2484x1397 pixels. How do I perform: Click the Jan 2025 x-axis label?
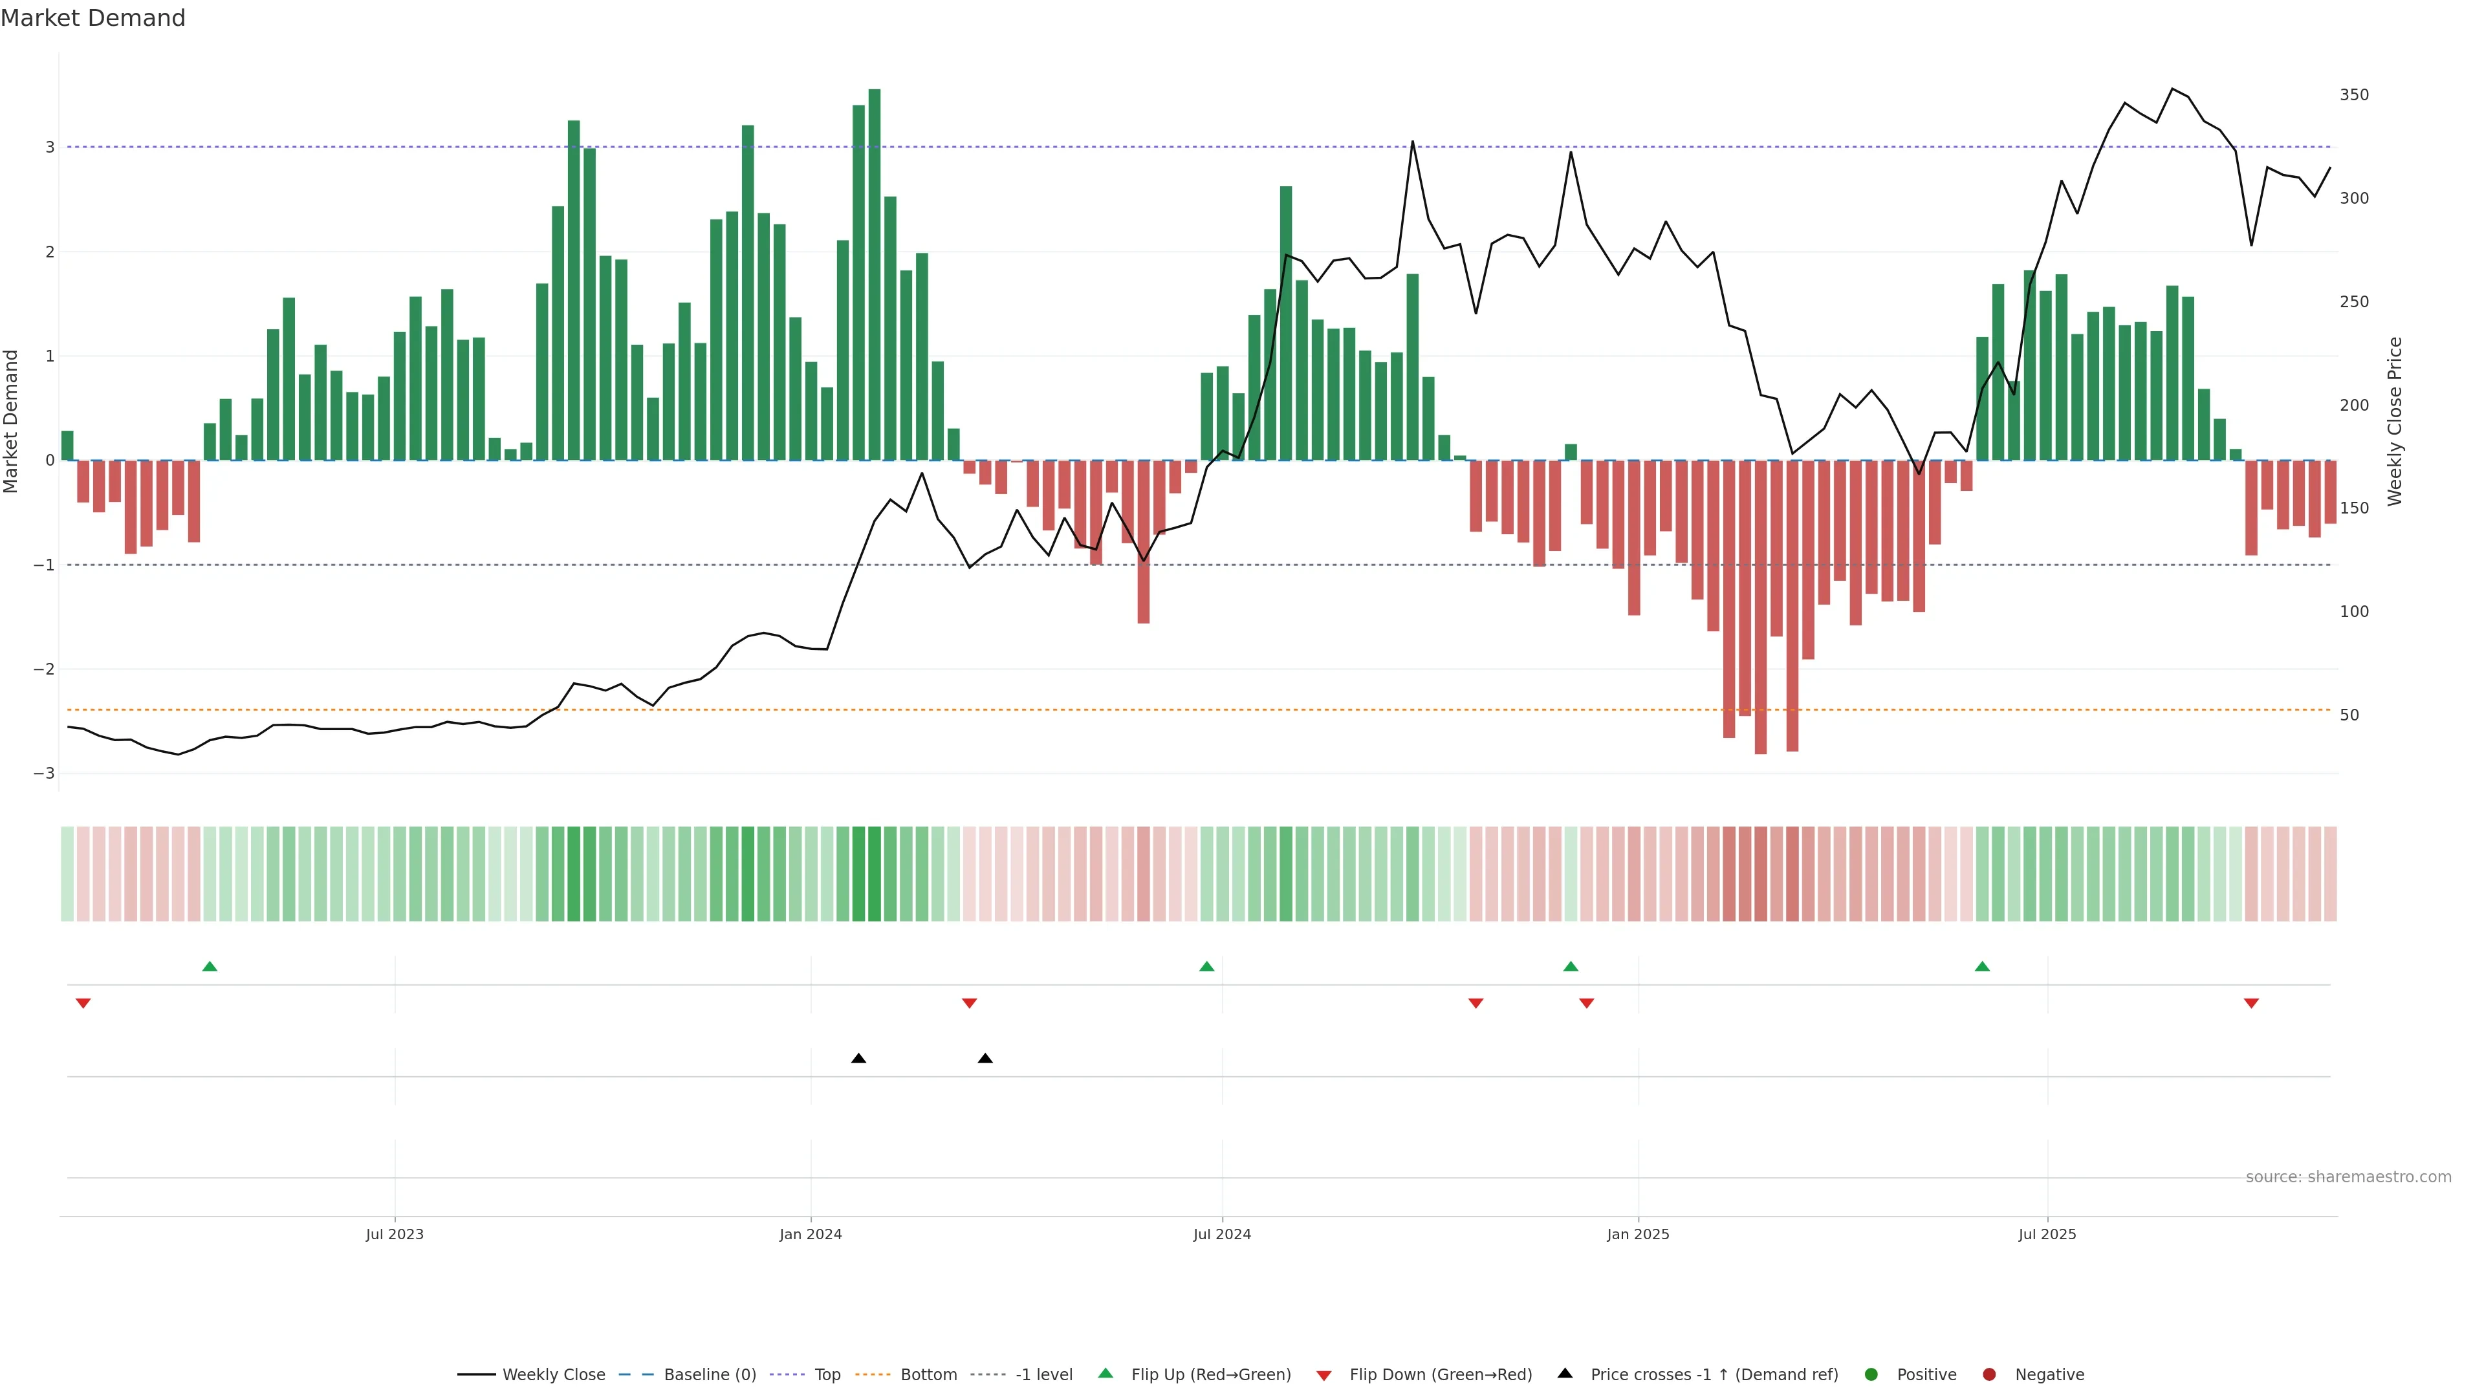(x=1637, y=1234)
